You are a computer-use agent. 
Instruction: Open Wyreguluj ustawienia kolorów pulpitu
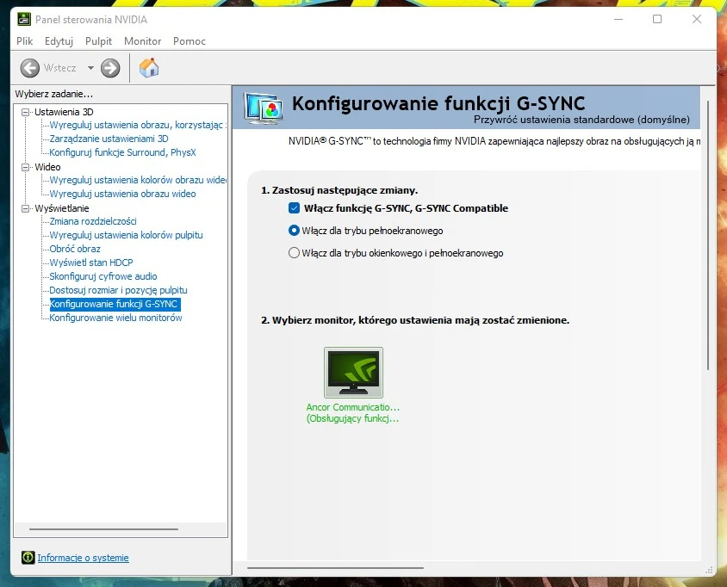[126, 235]
